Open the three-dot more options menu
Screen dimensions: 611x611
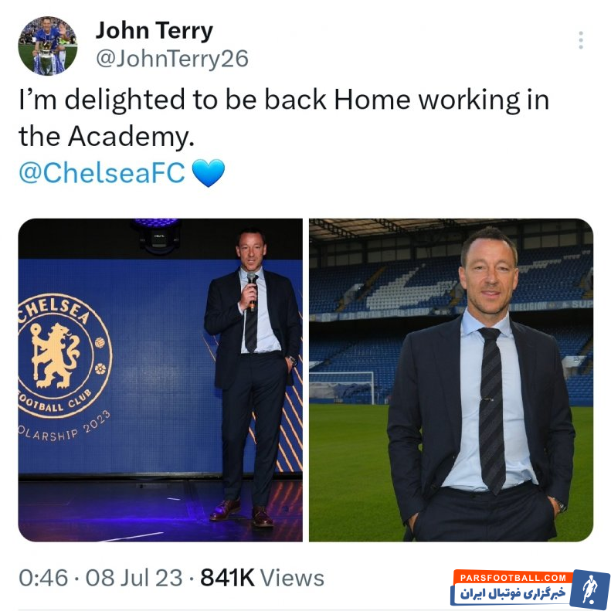click(581, 40)
